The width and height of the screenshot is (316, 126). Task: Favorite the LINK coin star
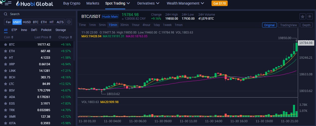(6, 71)
